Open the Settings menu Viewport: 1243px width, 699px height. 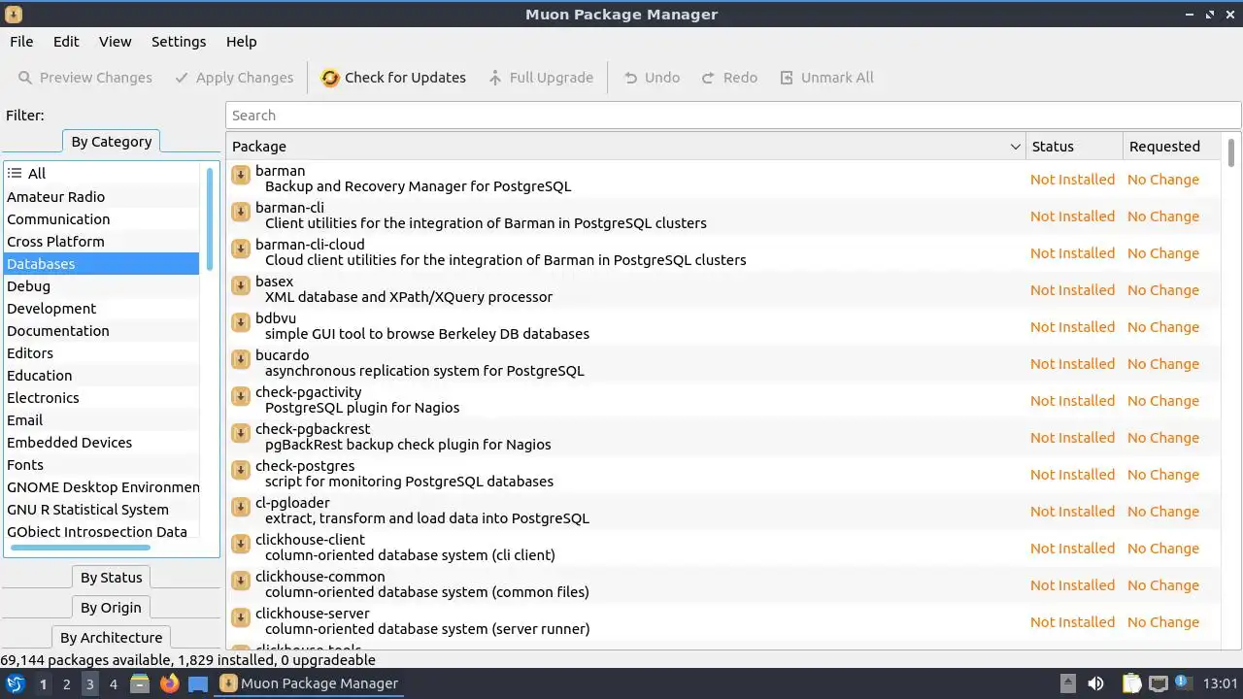179,42
